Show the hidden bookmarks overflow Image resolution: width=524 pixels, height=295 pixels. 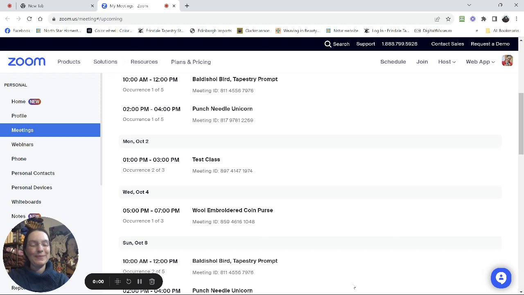[477, 31]
